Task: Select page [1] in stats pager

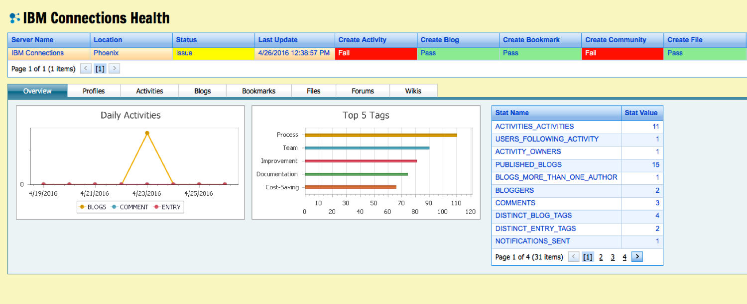Action: click(x=588, y=257)
